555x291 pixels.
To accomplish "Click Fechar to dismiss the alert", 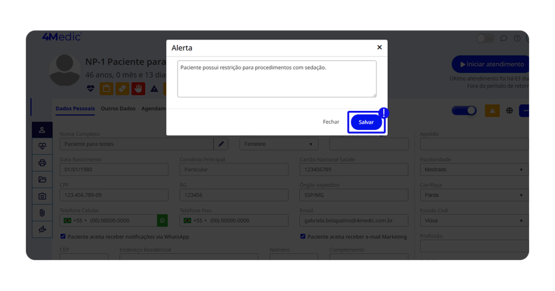I will click(x=331, y=122).
